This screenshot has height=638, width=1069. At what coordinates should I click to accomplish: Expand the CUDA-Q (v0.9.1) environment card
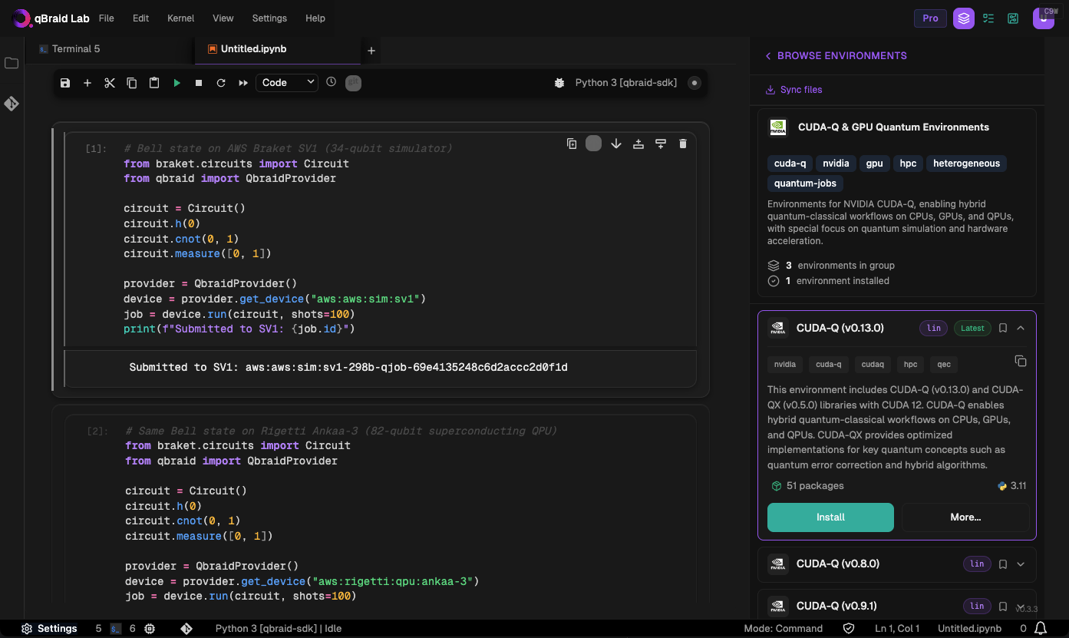[1021, 606]
